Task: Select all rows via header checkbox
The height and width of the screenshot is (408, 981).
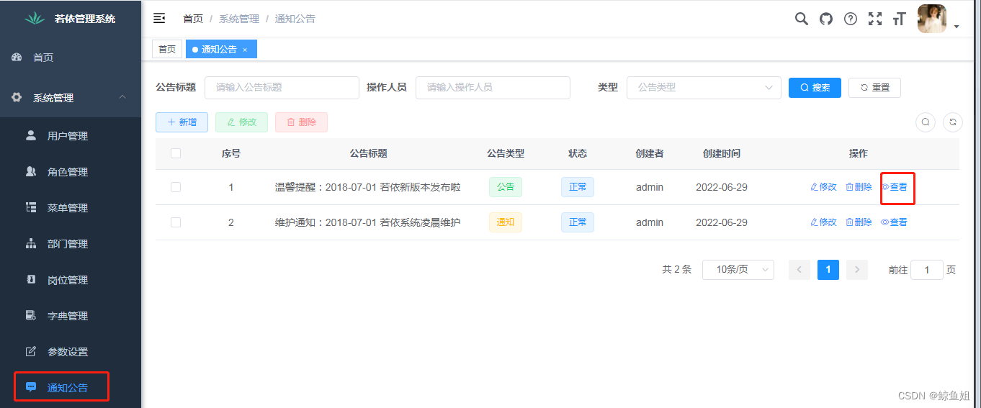Action: click(x=176, y=153)
